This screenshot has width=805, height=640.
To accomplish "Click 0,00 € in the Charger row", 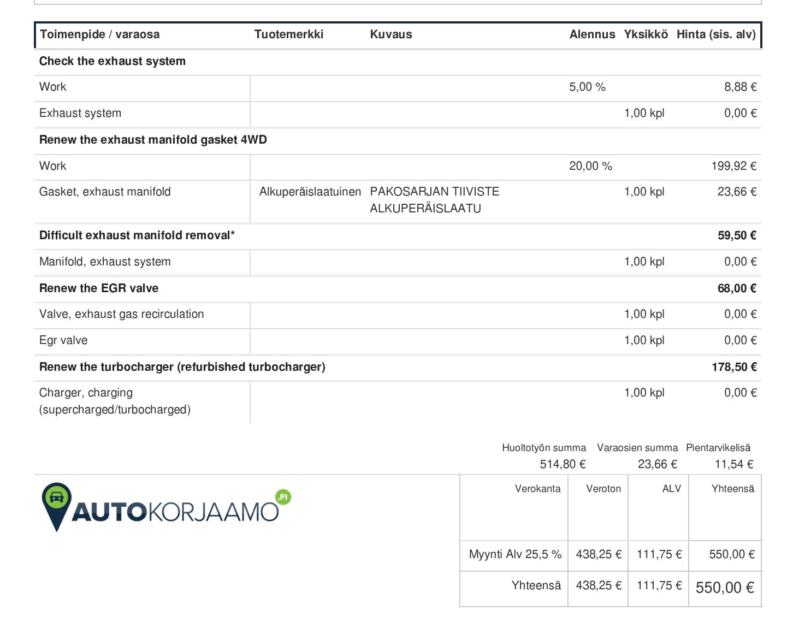I will click(740, 393).
